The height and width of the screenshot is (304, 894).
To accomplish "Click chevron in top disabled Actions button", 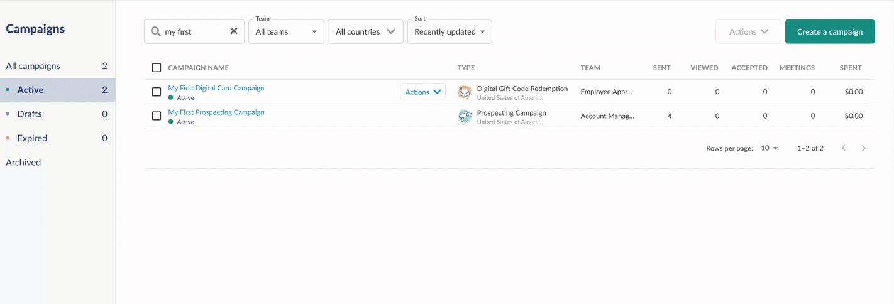I will [764, 31].
